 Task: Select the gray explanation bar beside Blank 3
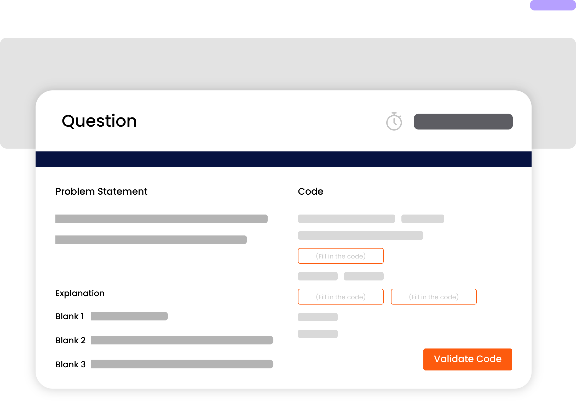182,364
